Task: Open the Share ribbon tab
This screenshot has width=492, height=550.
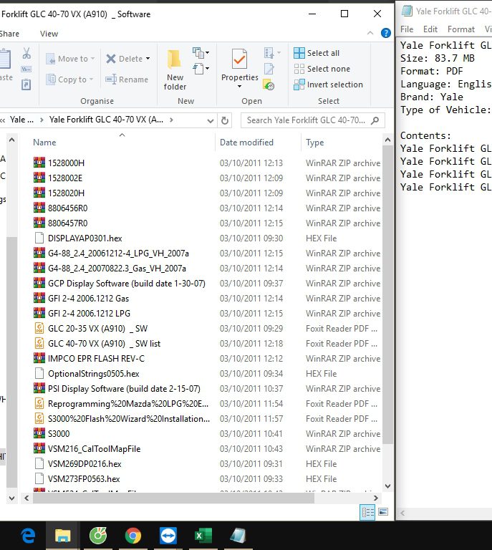Action: 9,34
